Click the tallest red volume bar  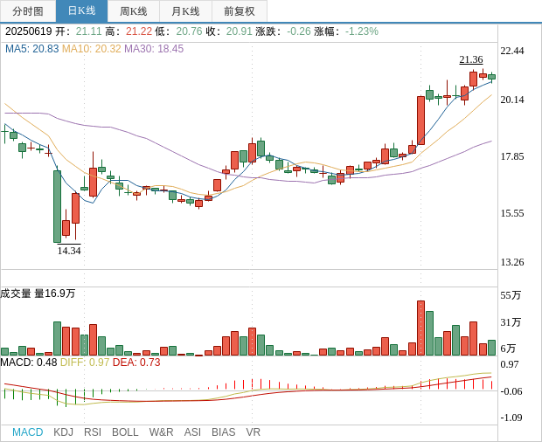pos(420,328)
